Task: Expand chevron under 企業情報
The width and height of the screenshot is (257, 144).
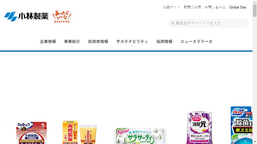Action: coord(48,46)
